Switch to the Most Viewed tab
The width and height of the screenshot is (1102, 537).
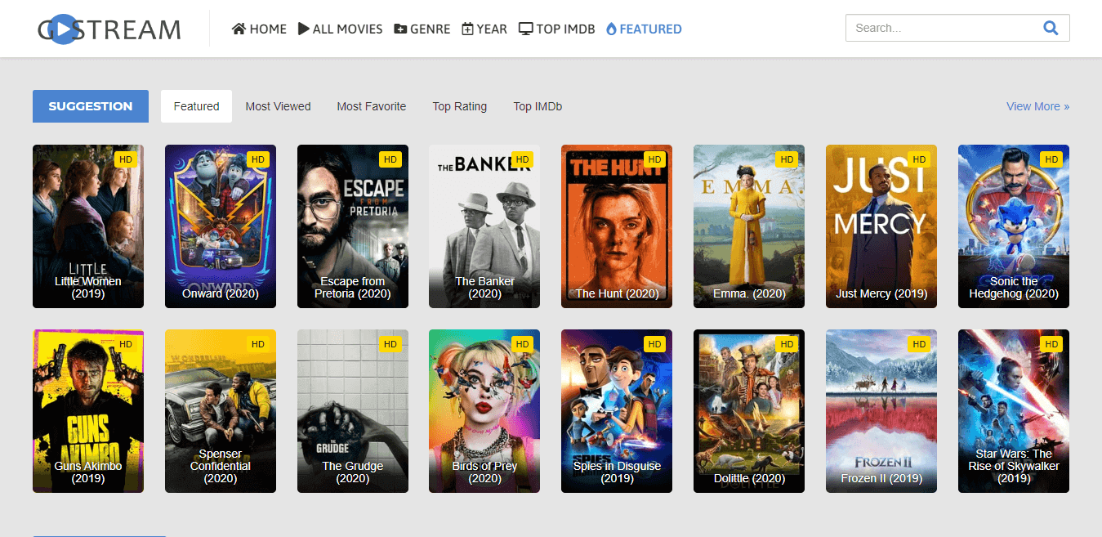pyautogui.click(x=278, y=106)
